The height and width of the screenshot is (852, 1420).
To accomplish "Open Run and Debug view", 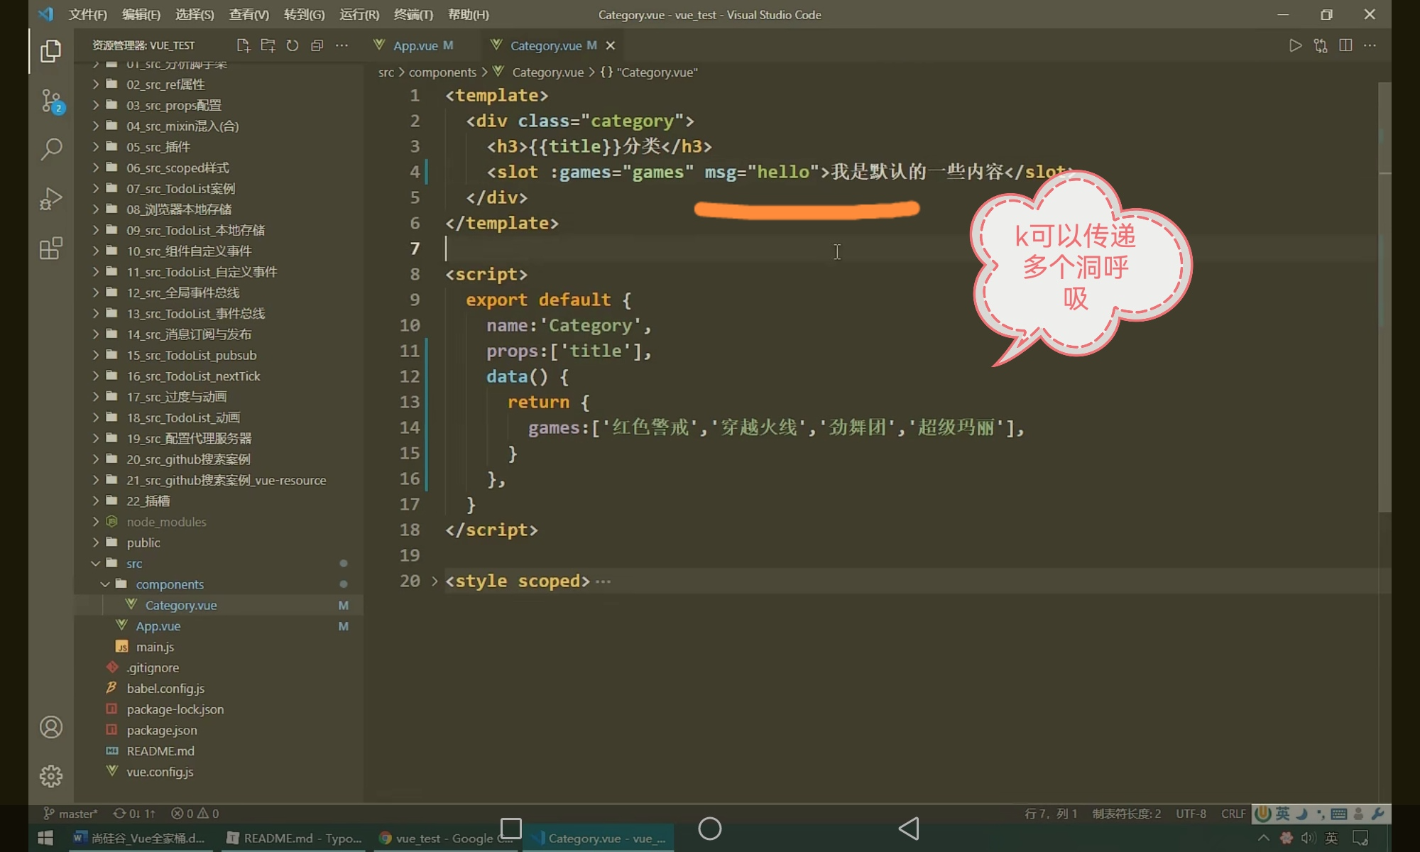I will (51, 199).
